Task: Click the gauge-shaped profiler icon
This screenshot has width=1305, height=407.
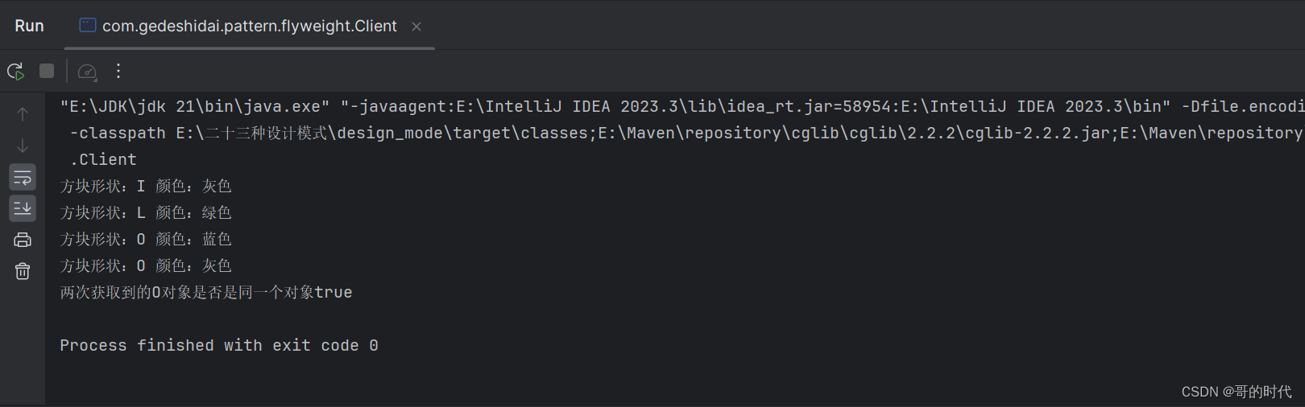Action: tap(87, 72)
